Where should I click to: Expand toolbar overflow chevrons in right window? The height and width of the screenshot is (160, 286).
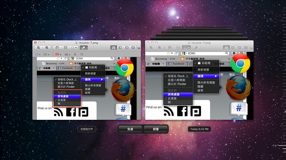(x=252, y=48)
